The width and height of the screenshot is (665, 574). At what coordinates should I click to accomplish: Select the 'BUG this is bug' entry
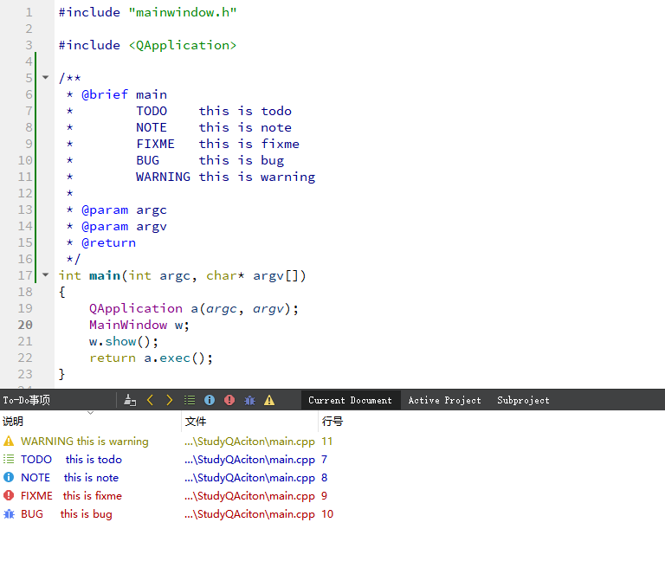(67, 514)
